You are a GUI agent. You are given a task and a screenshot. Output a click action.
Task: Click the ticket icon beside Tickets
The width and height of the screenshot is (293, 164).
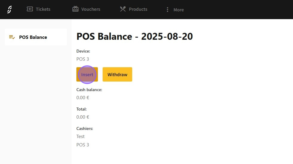click(30, 9)
